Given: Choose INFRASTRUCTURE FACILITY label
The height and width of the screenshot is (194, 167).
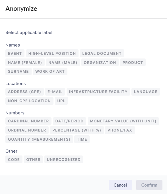Looking at the screenshot, I should (98, 92).
